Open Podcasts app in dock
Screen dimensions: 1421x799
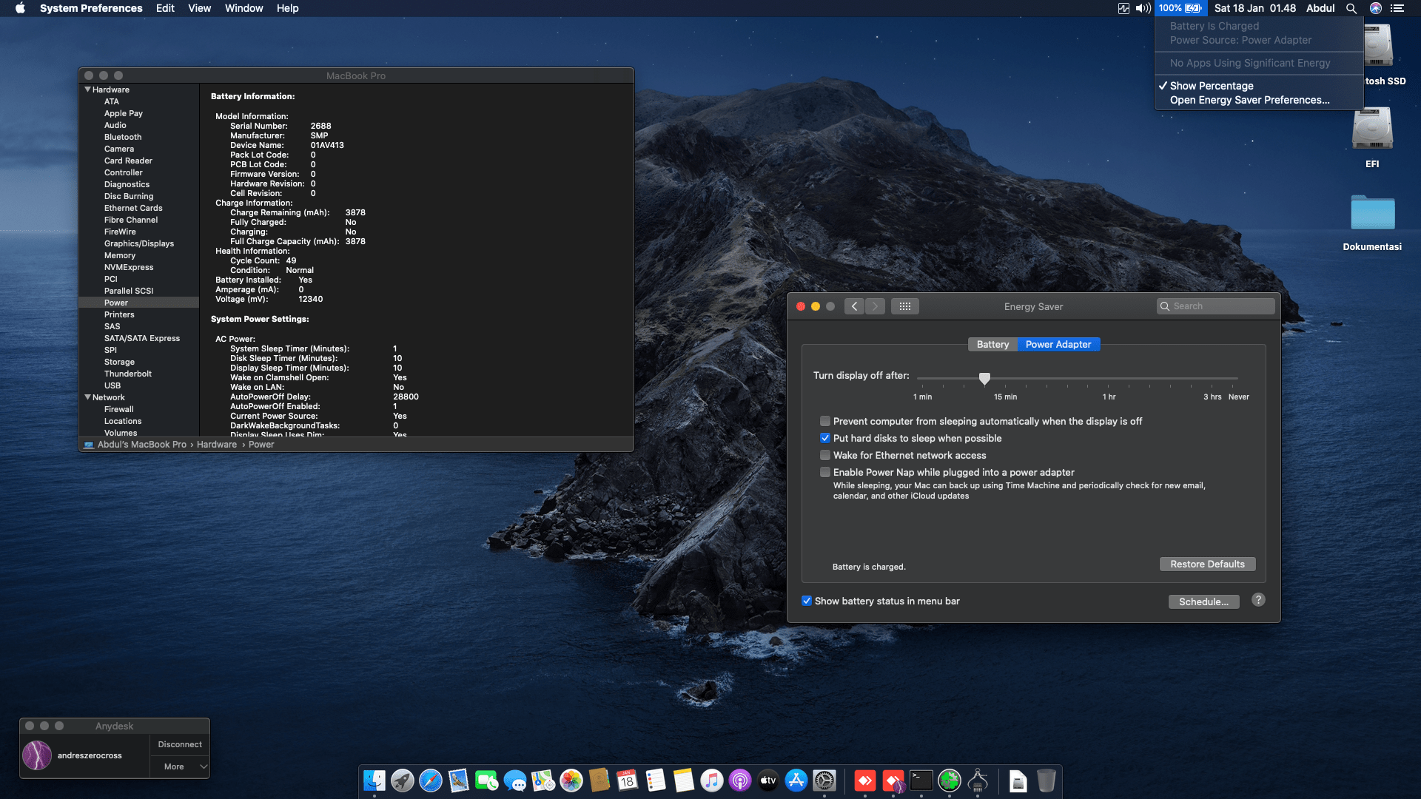point(740,781)
